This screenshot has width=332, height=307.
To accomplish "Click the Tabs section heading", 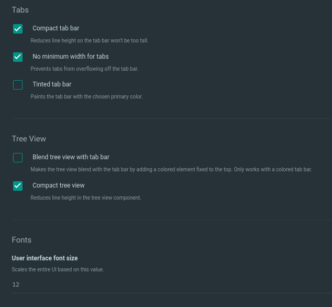I will (20, 10).
